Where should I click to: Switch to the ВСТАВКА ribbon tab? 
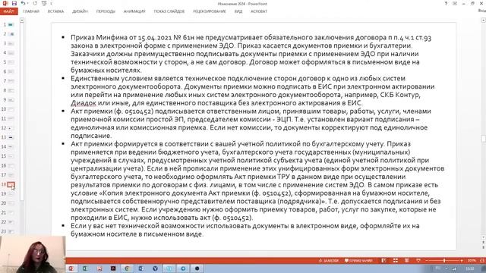(x=55, y=11)
